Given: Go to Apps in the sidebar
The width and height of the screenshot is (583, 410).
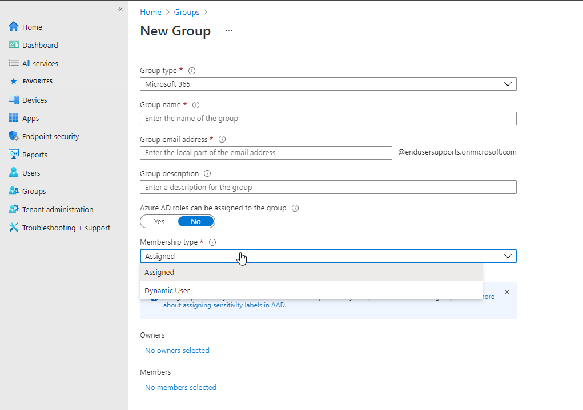Looking at the screenshot, I should [x=30, y=119].
